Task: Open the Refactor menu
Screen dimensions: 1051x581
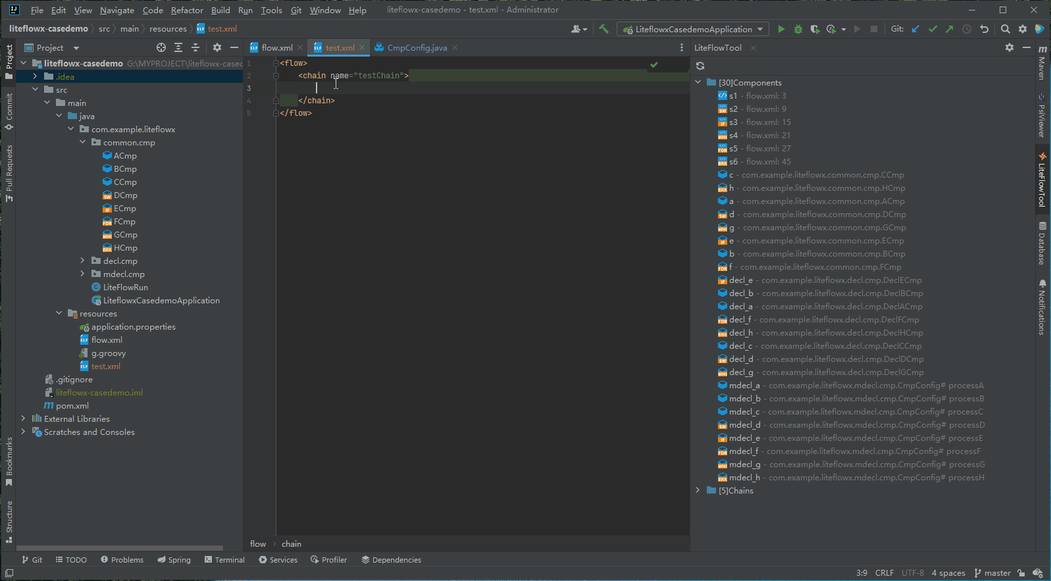Action: pyautogui.click(x=187, y=10)
